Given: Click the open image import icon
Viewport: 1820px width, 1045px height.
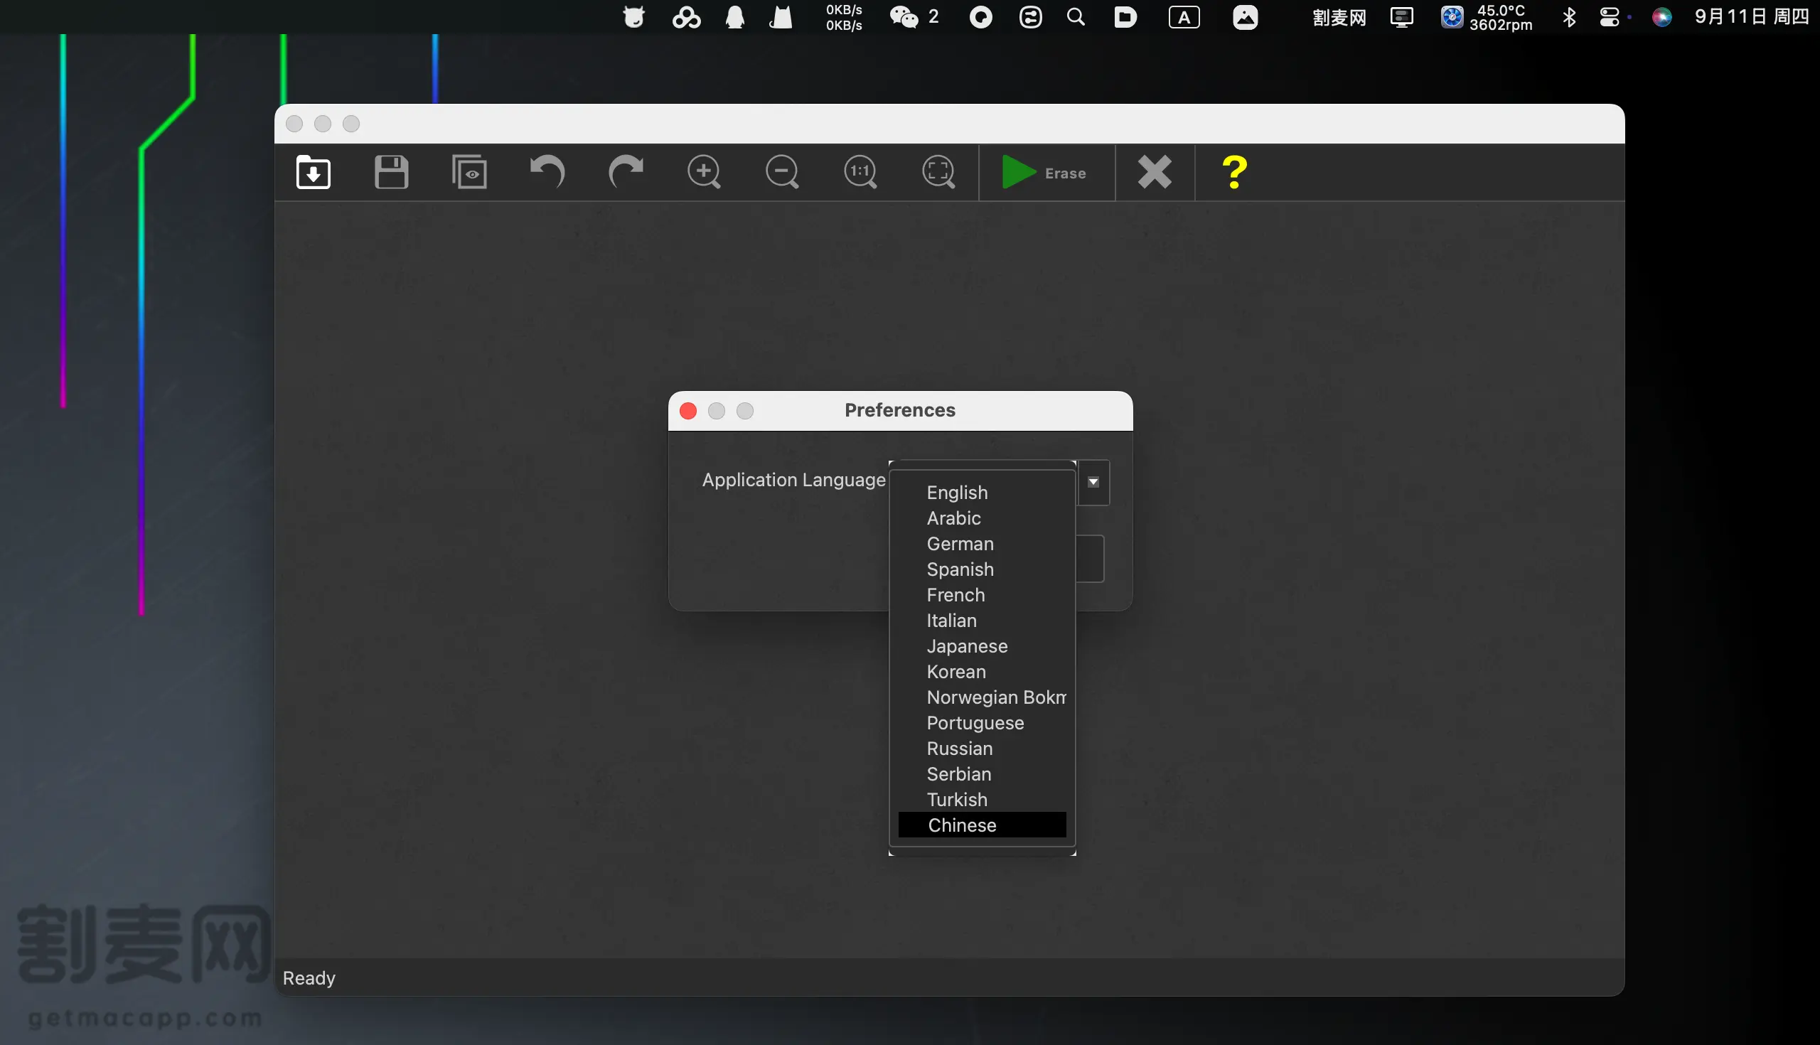Looking at the screenshot, I should click(x=313, y=172).
